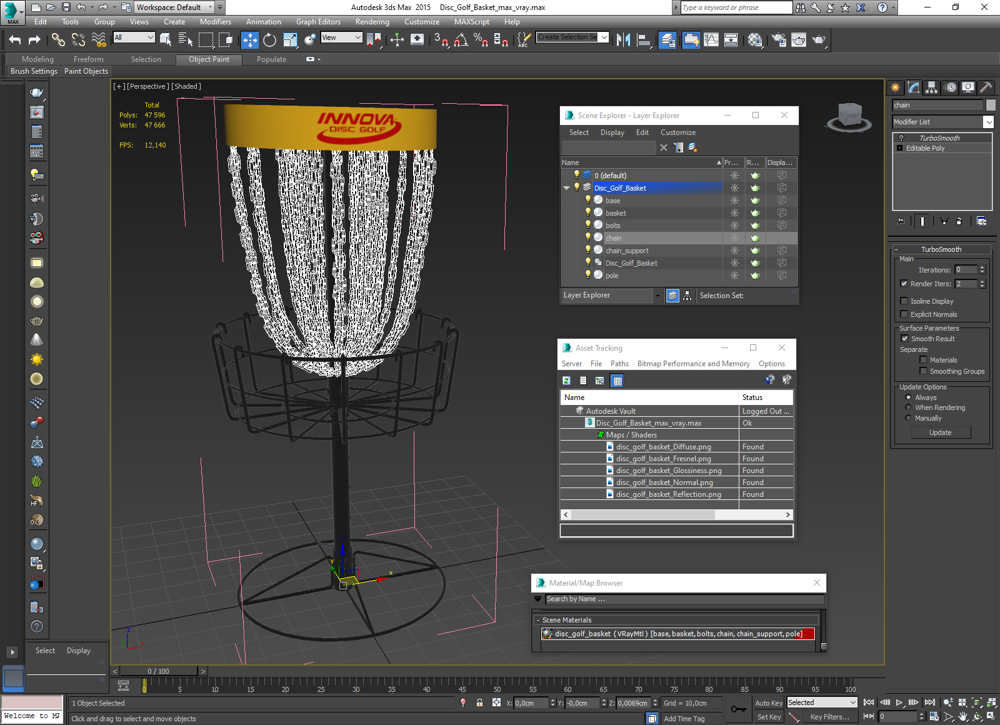Click the Redo arrow icon
This screenshot has height=725, width=1000.
point(34,40)
